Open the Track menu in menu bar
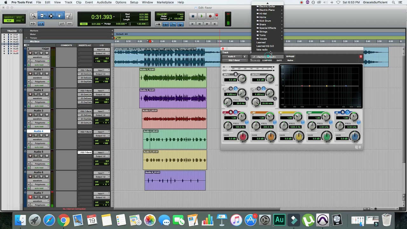This screenshot has width=407, height=229. coord(68,2)
